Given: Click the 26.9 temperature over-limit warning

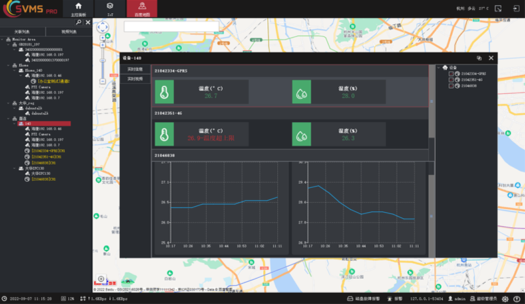Looking at the screenshot, I should coord(211,138).
